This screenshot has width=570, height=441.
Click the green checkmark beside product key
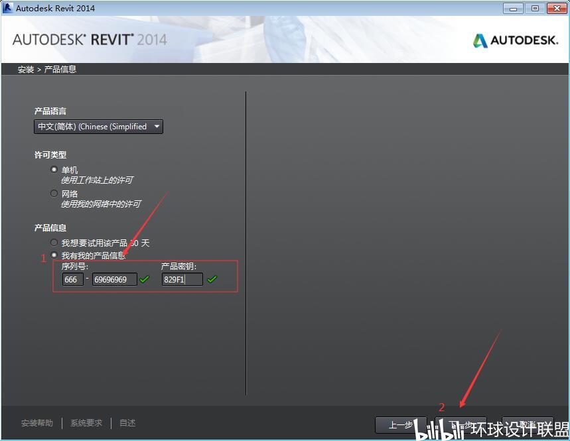click(212, 279)
